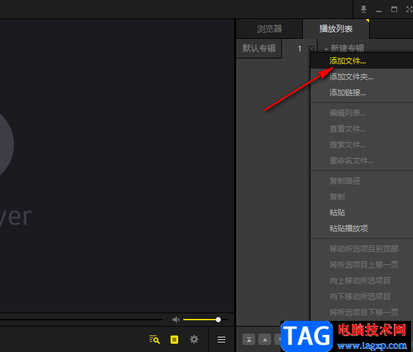Select 编辑列表... menu entry
Image resolution: width=413 pixels, height=352 pixels.
tap(361, 113)
